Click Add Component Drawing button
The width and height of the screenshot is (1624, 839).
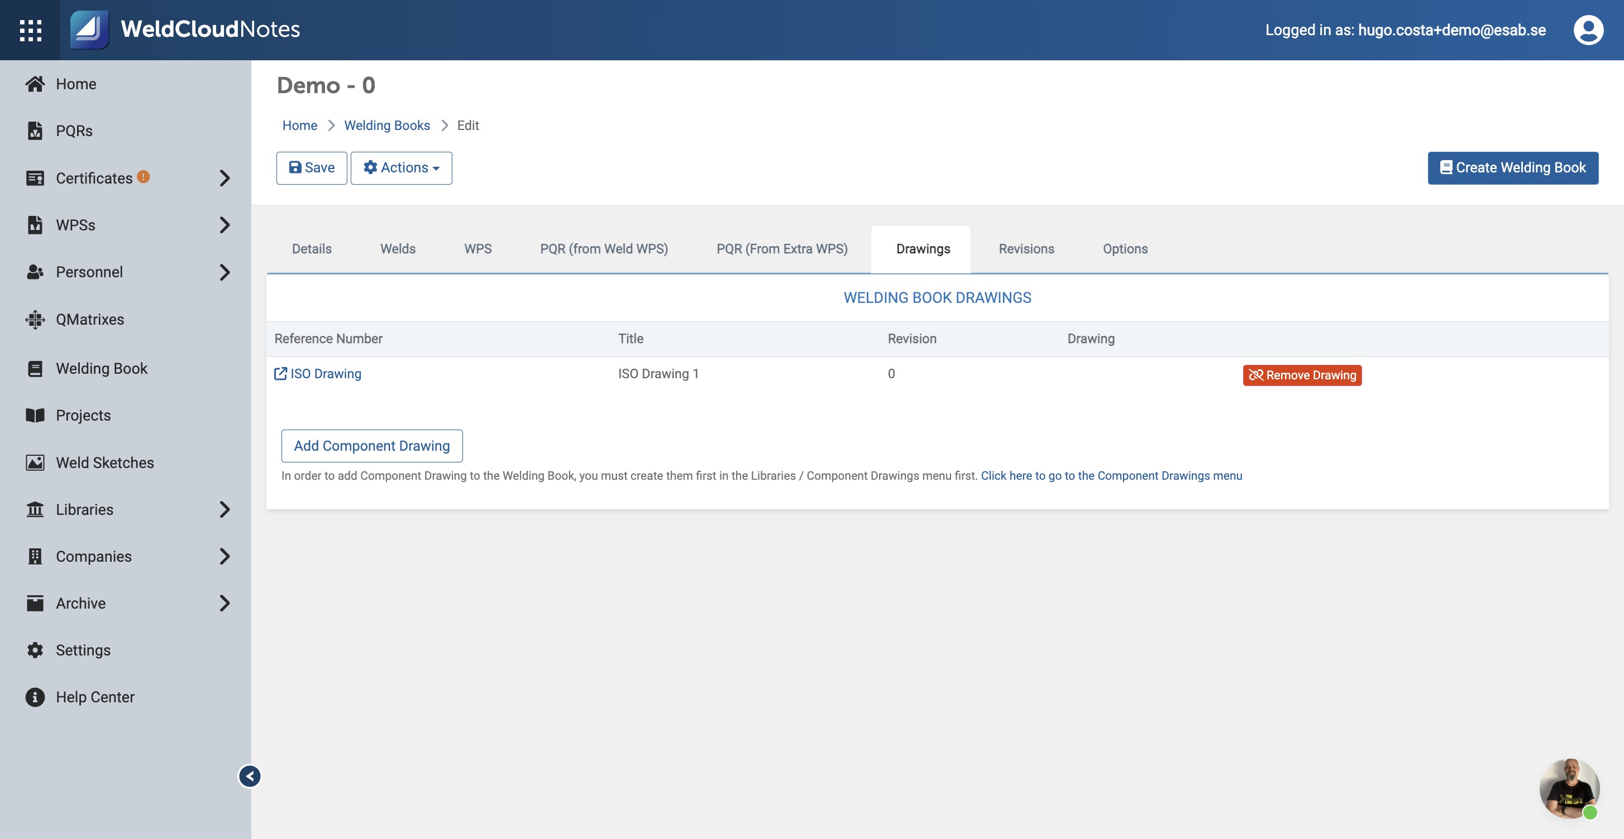coord(372,446)
